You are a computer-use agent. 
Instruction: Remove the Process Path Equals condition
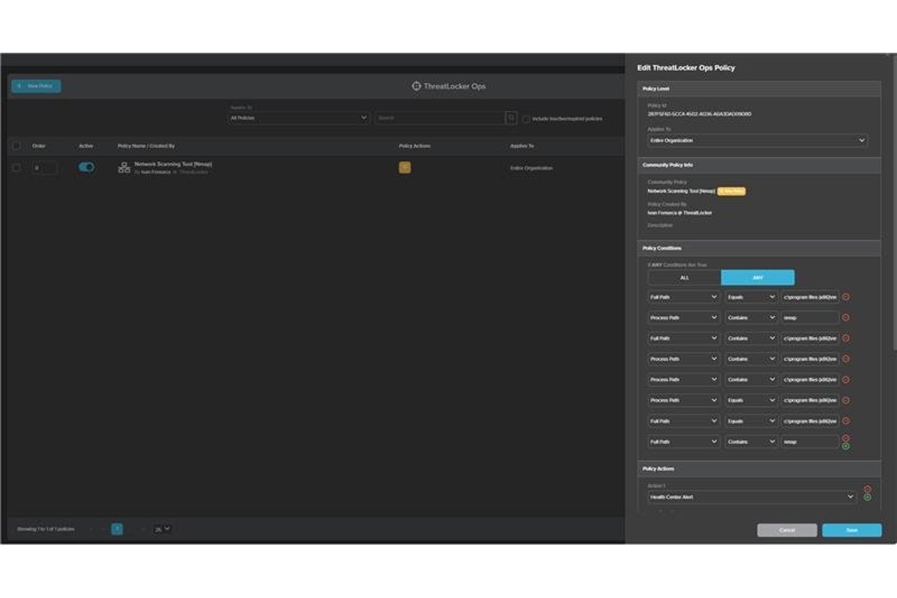(845, 400)
